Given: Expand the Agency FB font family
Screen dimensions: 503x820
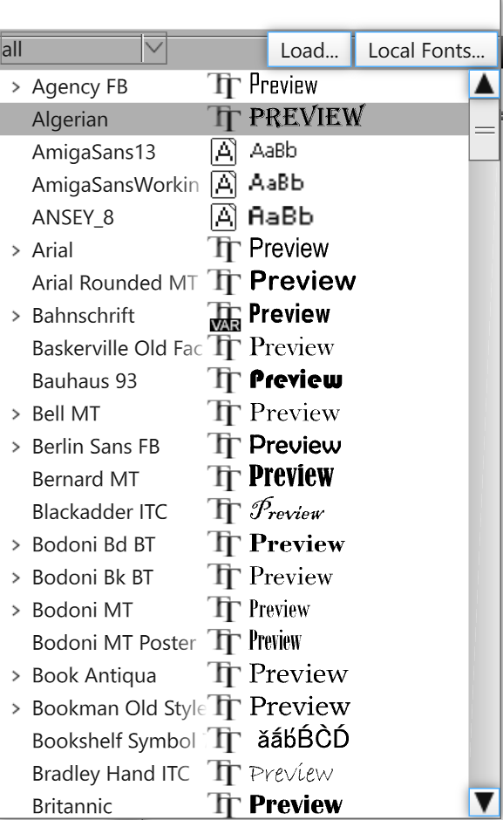Looking at the screenshot, I should [17, 87].
